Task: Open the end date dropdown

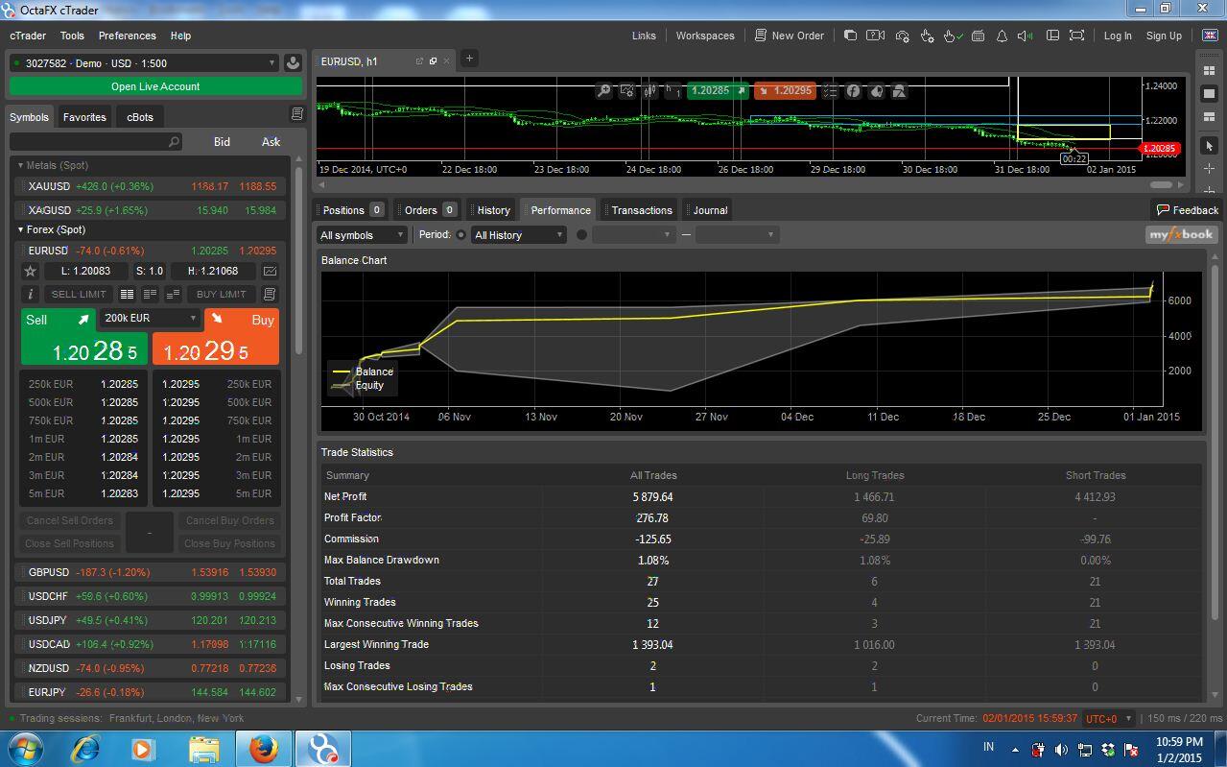Action: [x=737, y=235]
